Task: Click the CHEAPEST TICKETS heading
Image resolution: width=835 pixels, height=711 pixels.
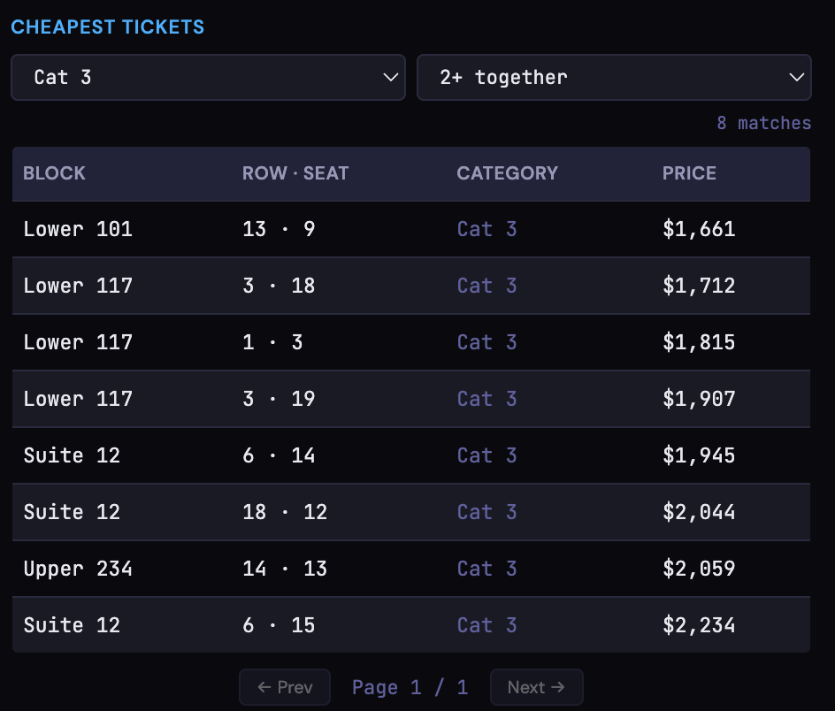Action: coord(107,27)
